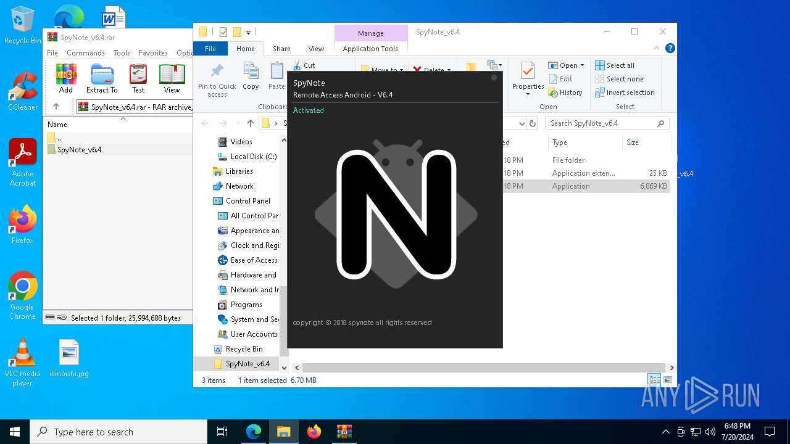
Task: Click the View icon in WinRAR
Action: point(172,78)
